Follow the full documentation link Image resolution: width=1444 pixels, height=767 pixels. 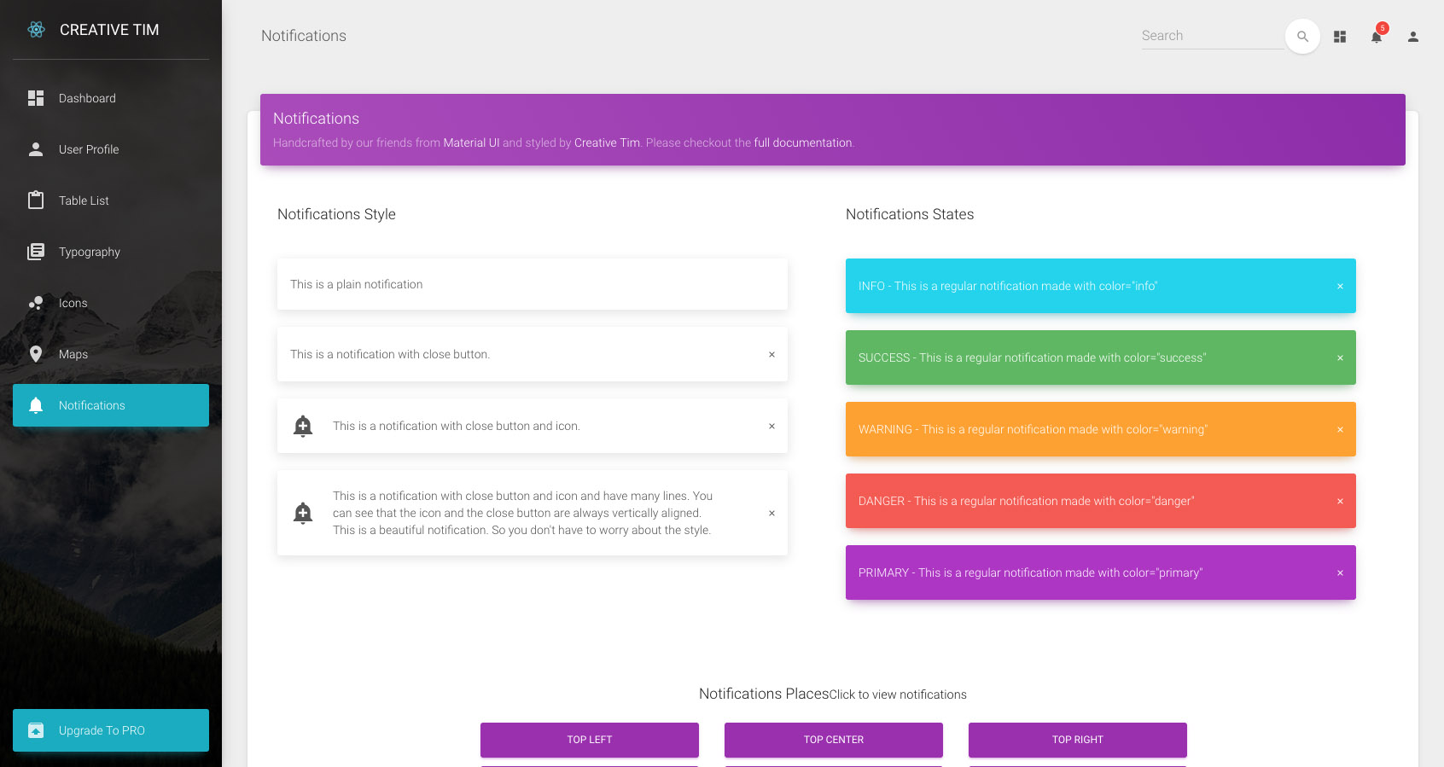click(x=802, y=143)
